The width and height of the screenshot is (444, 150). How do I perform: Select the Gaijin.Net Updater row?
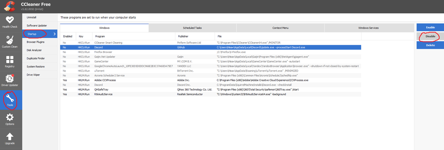(211, 57)
